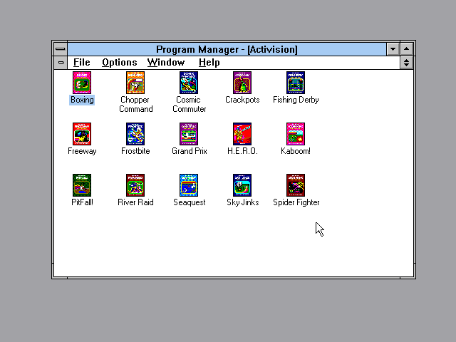Select the River Raid icon
This screenshot has height=342, width=456.
pos(135,185)
